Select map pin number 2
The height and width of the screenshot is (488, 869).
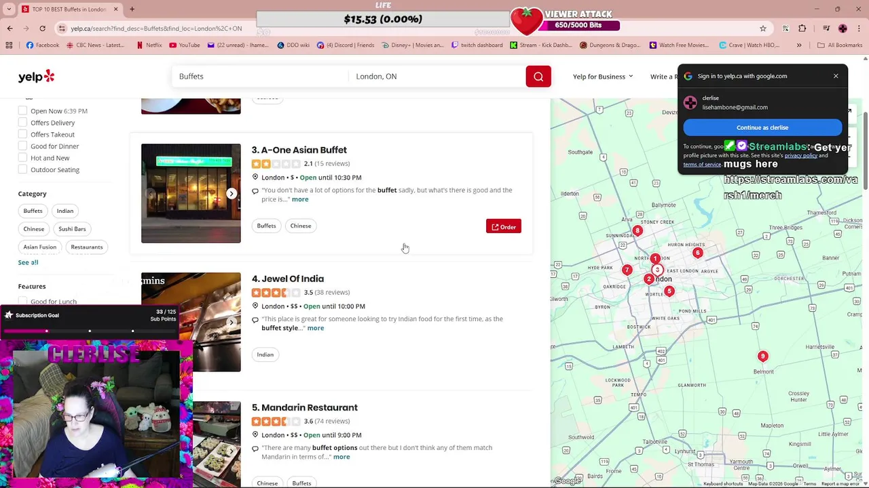coord(648,279)
